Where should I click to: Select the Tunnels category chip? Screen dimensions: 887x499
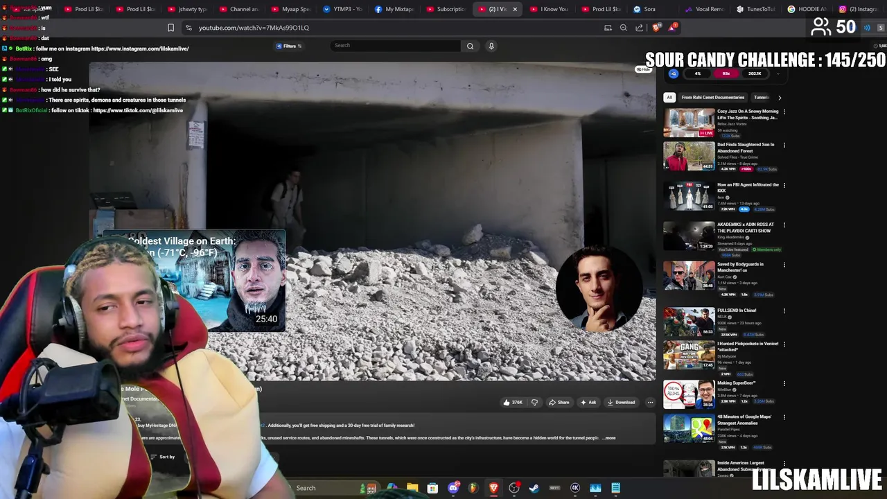pos(762,98)
